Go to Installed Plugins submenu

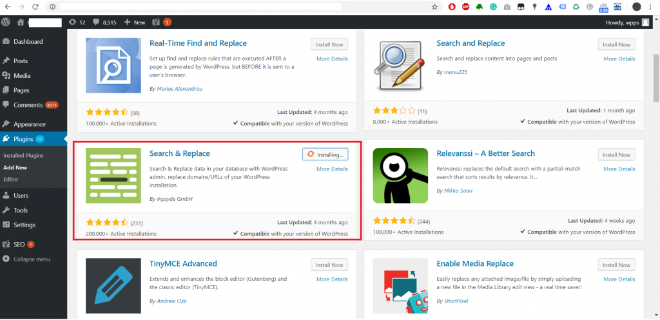point(24,156)
